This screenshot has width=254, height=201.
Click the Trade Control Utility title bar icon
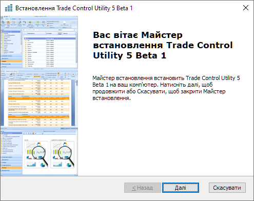[9, 8]
